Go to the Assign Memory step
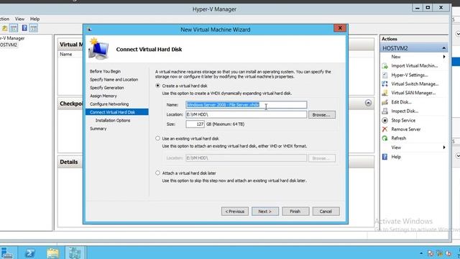The height and width of the screenshot is (259, 460). click(x=103, y=96)
